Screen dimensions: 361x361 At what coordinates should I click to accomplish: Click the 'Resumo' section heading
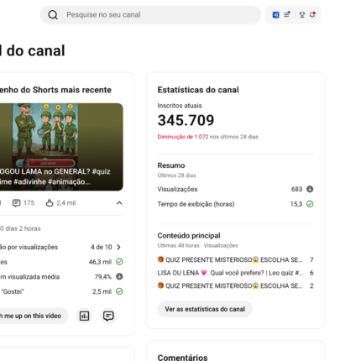coord(171,165)
